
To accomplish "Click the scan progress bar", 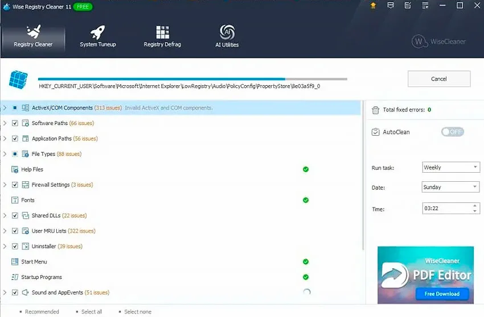I will click(192, 79).
